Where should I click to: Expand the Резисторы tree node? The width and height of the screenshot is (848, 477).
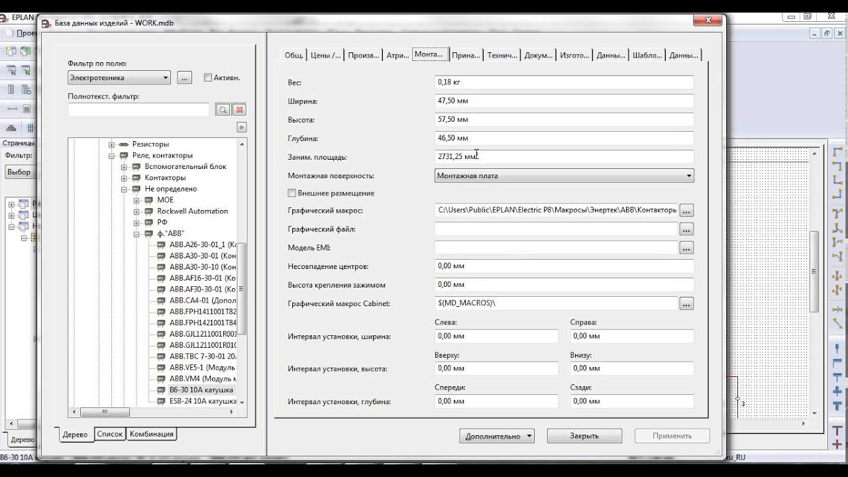[x=112, y=144]
